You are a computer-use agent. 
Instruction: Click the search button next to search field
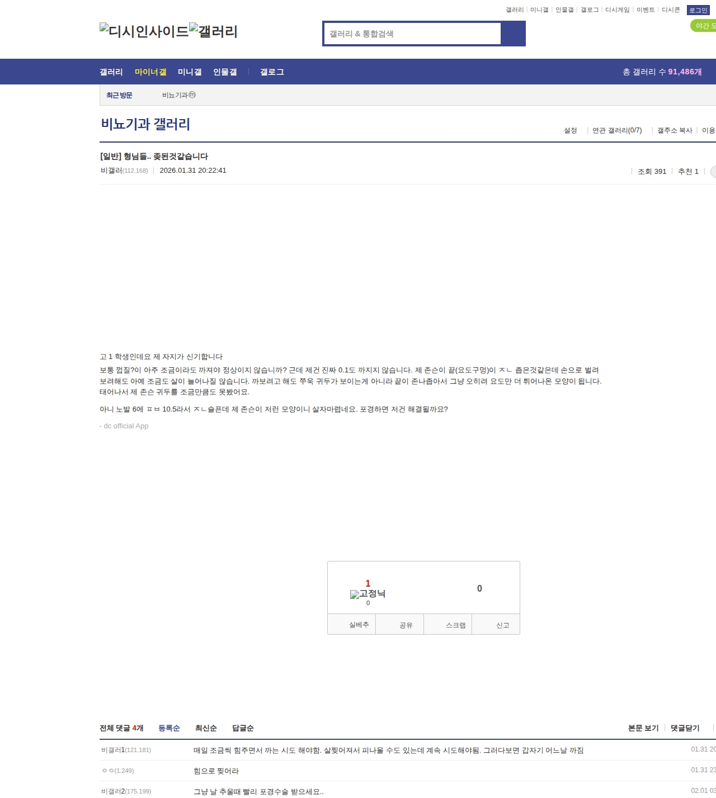513,34
